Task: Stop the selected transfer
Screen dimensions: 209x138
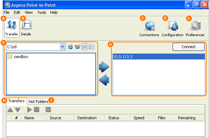Action: 36,110
